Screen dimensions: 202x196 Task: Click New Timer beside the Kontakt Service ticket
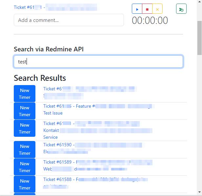click(25, 128)
